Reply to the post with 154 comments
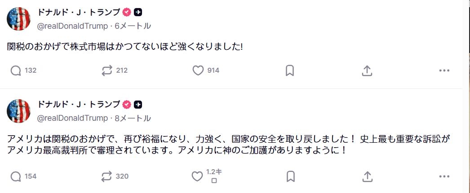The image size is (470, 193). coord(16,176)
